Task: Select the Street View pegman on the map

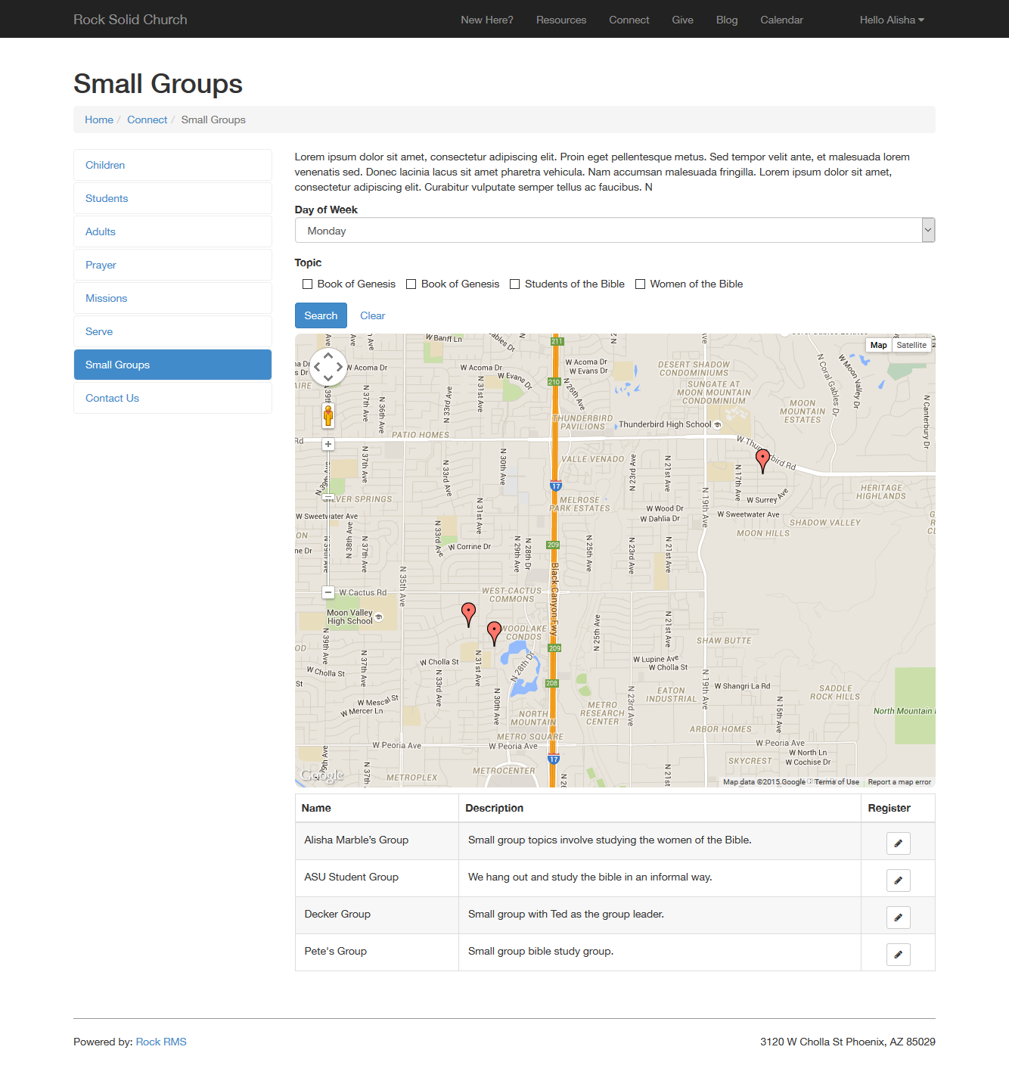Action: (328, 415)
